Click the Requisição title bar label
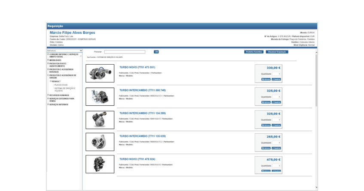 55,26
